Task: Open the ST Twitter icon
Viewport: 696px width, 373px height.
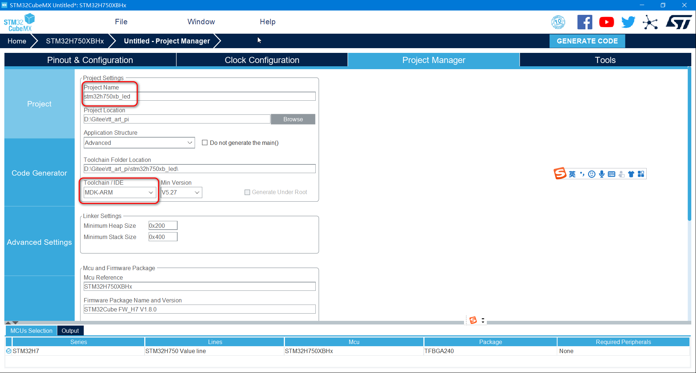Action: coord(628,22)
